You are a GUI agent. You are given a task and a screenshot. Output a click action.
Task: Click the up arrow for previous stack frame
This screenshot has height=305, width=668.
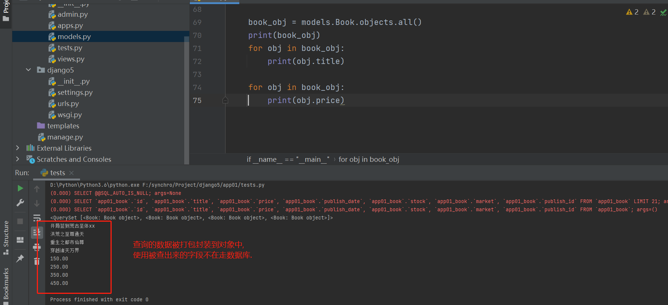pyautogui.click(x=37, y=189)
